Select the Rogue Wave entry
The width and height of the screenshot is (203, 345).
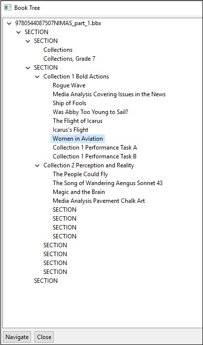coord(69,85)
